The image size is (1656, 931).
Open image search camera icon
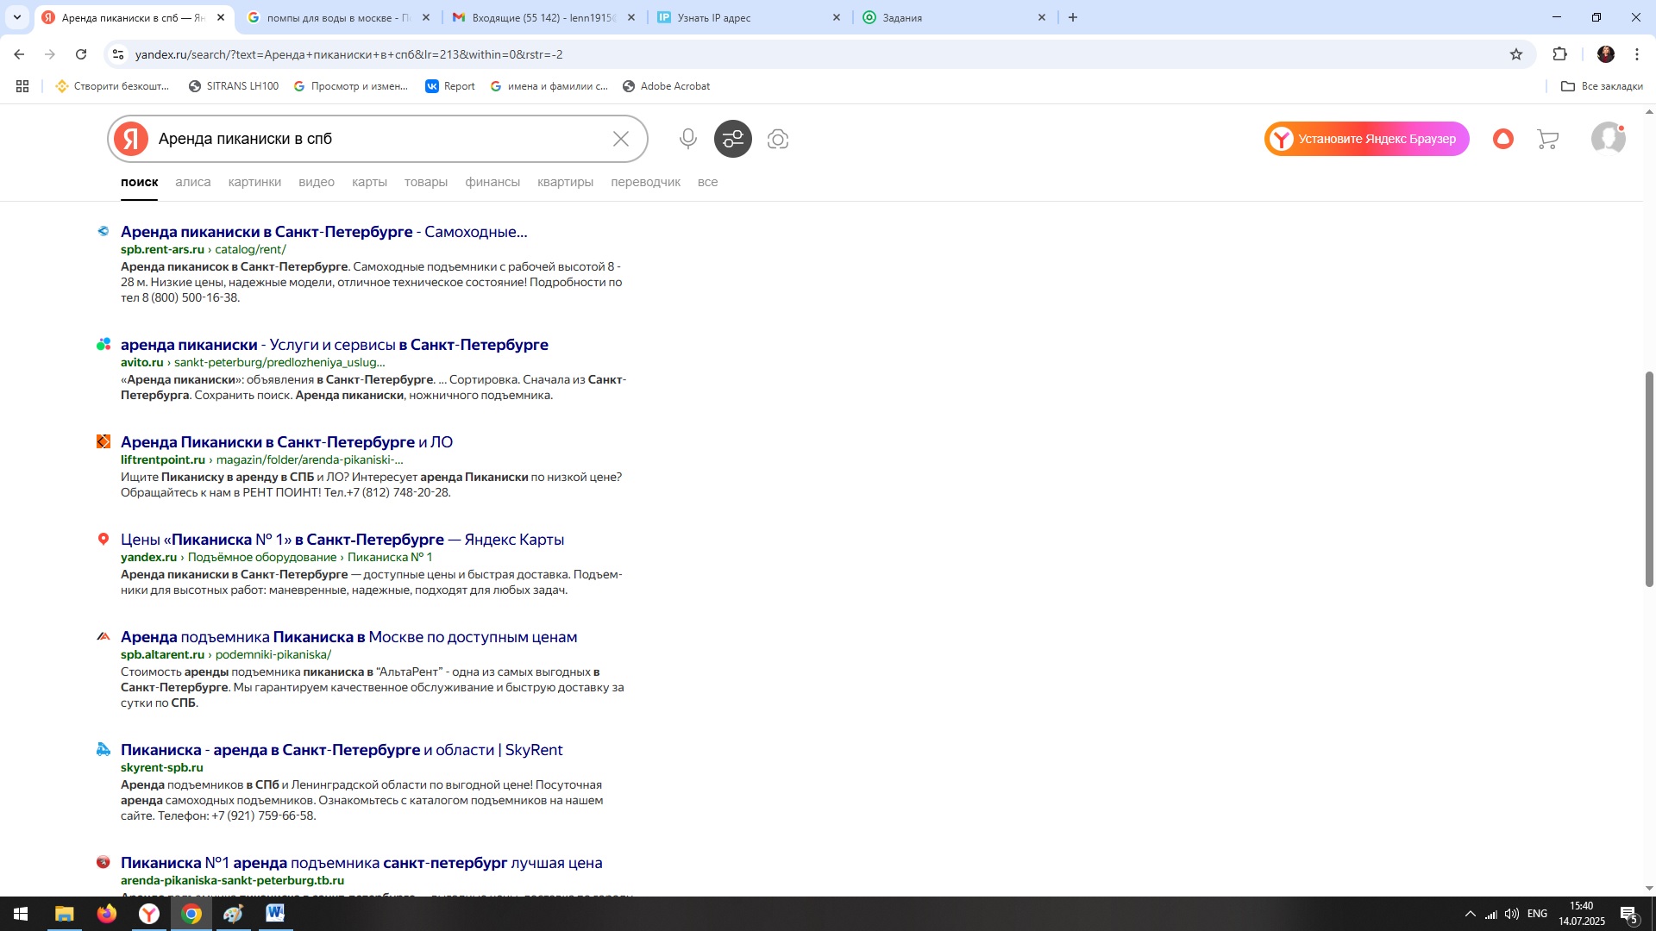(x=778, y=139)
